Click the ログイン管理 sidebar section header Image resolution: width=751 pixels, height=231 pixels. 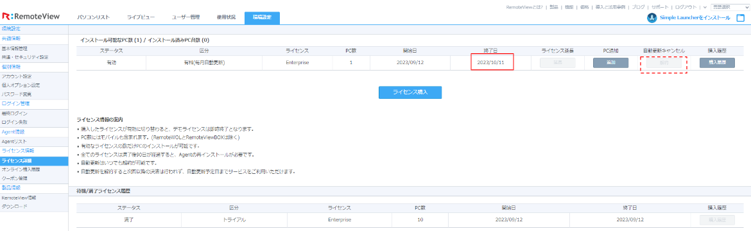click(x=16, y=103)
